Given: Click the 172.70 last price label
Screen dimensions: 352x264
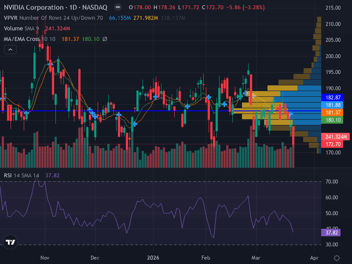Looking at the screenshot, I should (x=333, y=144).
